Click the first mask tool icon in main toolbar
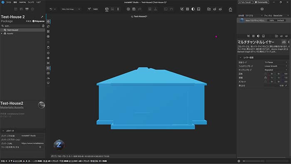This screenshot has height=164, width=291. coord(182,9)
